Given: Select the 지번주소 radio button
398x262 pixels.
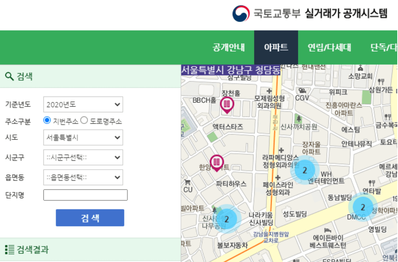Looking at the screenshot, I should pyautogui.click(x=47, y=120).
